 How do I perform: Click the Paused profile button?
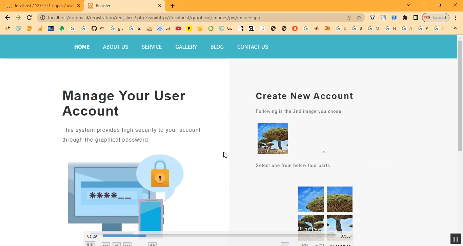[436, 18]
